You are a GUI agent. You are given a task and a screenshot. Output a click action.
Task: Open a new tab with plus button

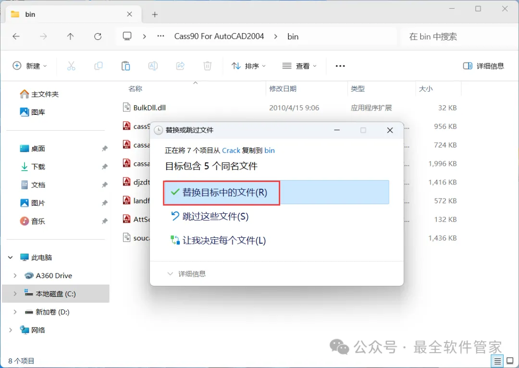coord(155,14)
